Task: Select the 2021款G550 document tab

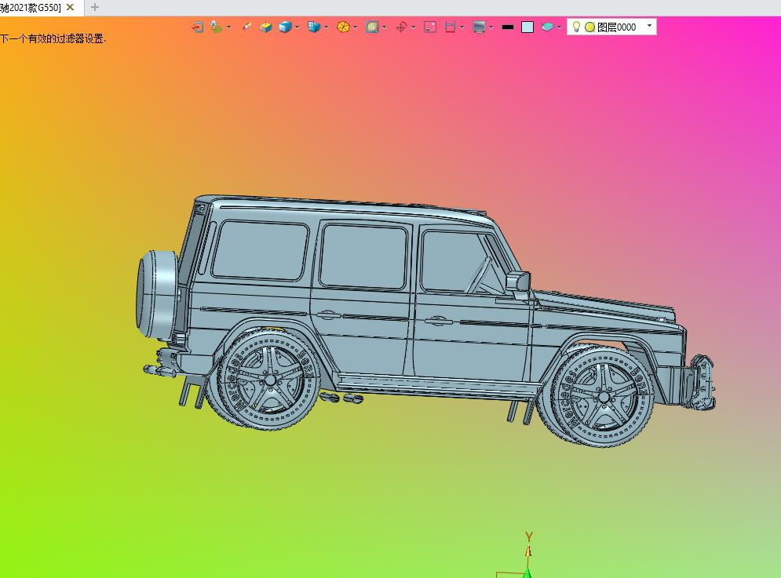Action: click(31, 8)
